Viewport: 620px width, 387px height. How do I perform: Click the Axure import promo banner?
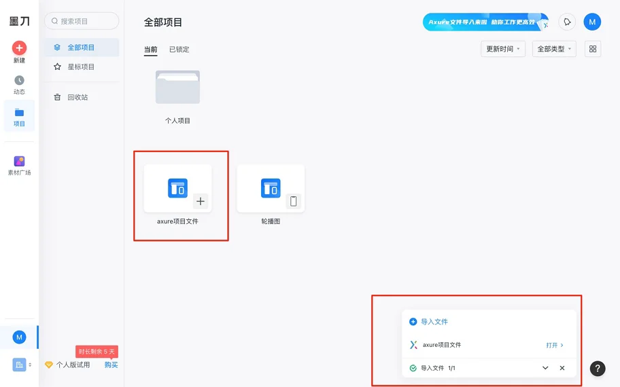485,22
